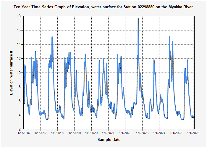Viewport: 207px width, 148px height.
Task: Click the 1/1/2016 x-axis date label
Action: click(24, 133)
